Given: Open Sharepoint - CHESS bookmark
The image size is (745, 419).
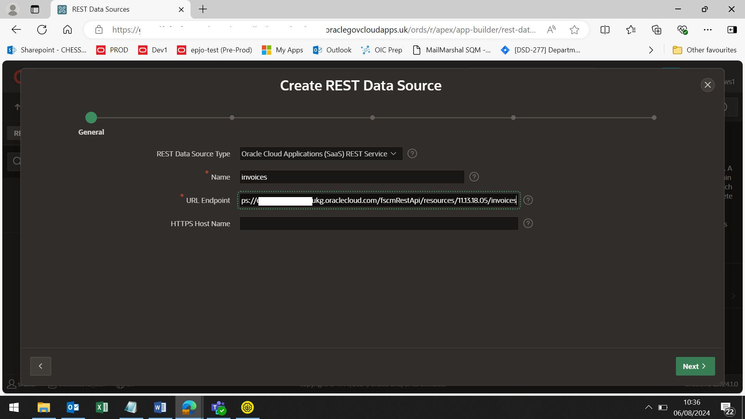Looking at the screenshot, I should click(x=47, y=50).
